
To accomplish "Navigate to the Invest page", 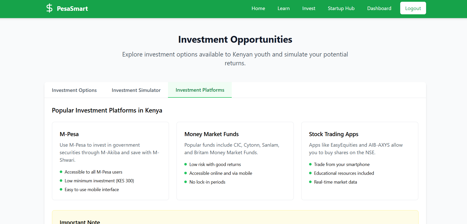I will coord(309,8).
